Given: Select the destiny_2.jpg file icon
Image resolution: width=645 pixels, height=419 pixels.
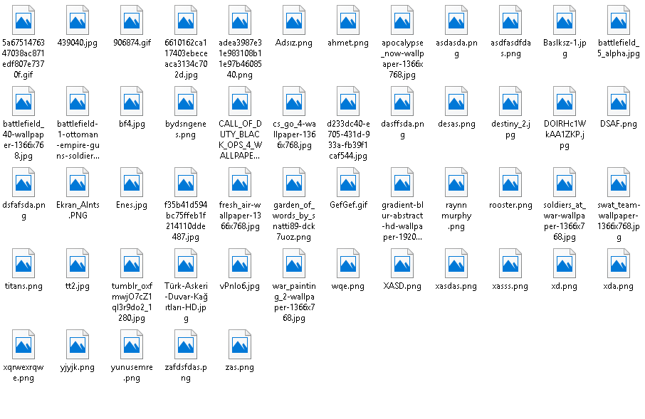Looking at the screenshot, I should coord(510,101).
